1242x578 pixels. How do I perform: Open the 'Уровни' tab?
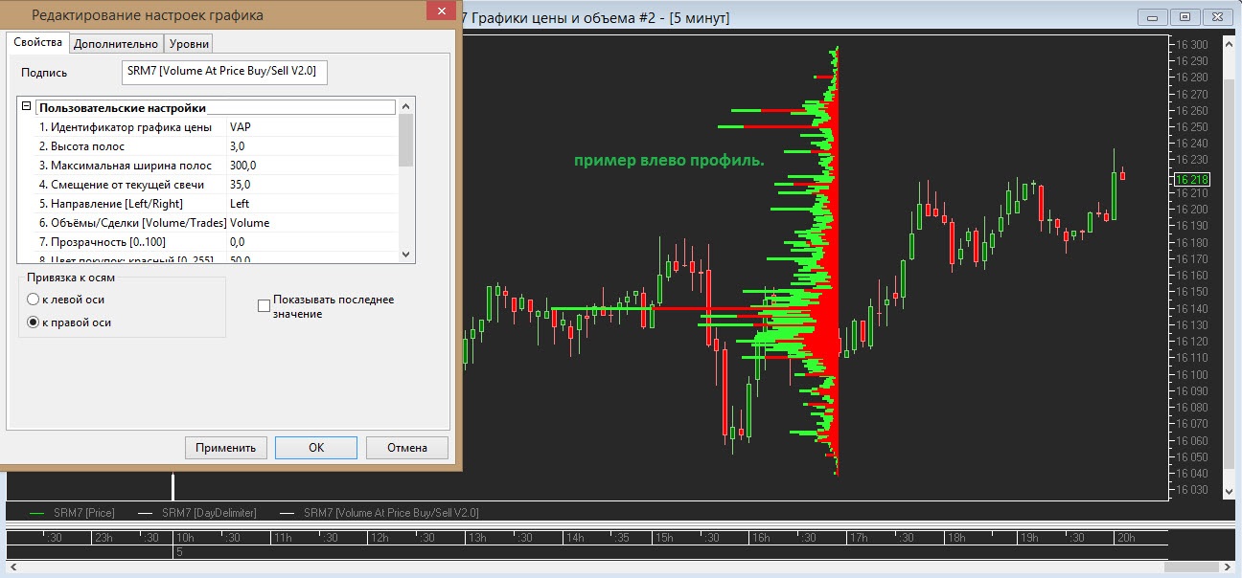pos(188,43)
